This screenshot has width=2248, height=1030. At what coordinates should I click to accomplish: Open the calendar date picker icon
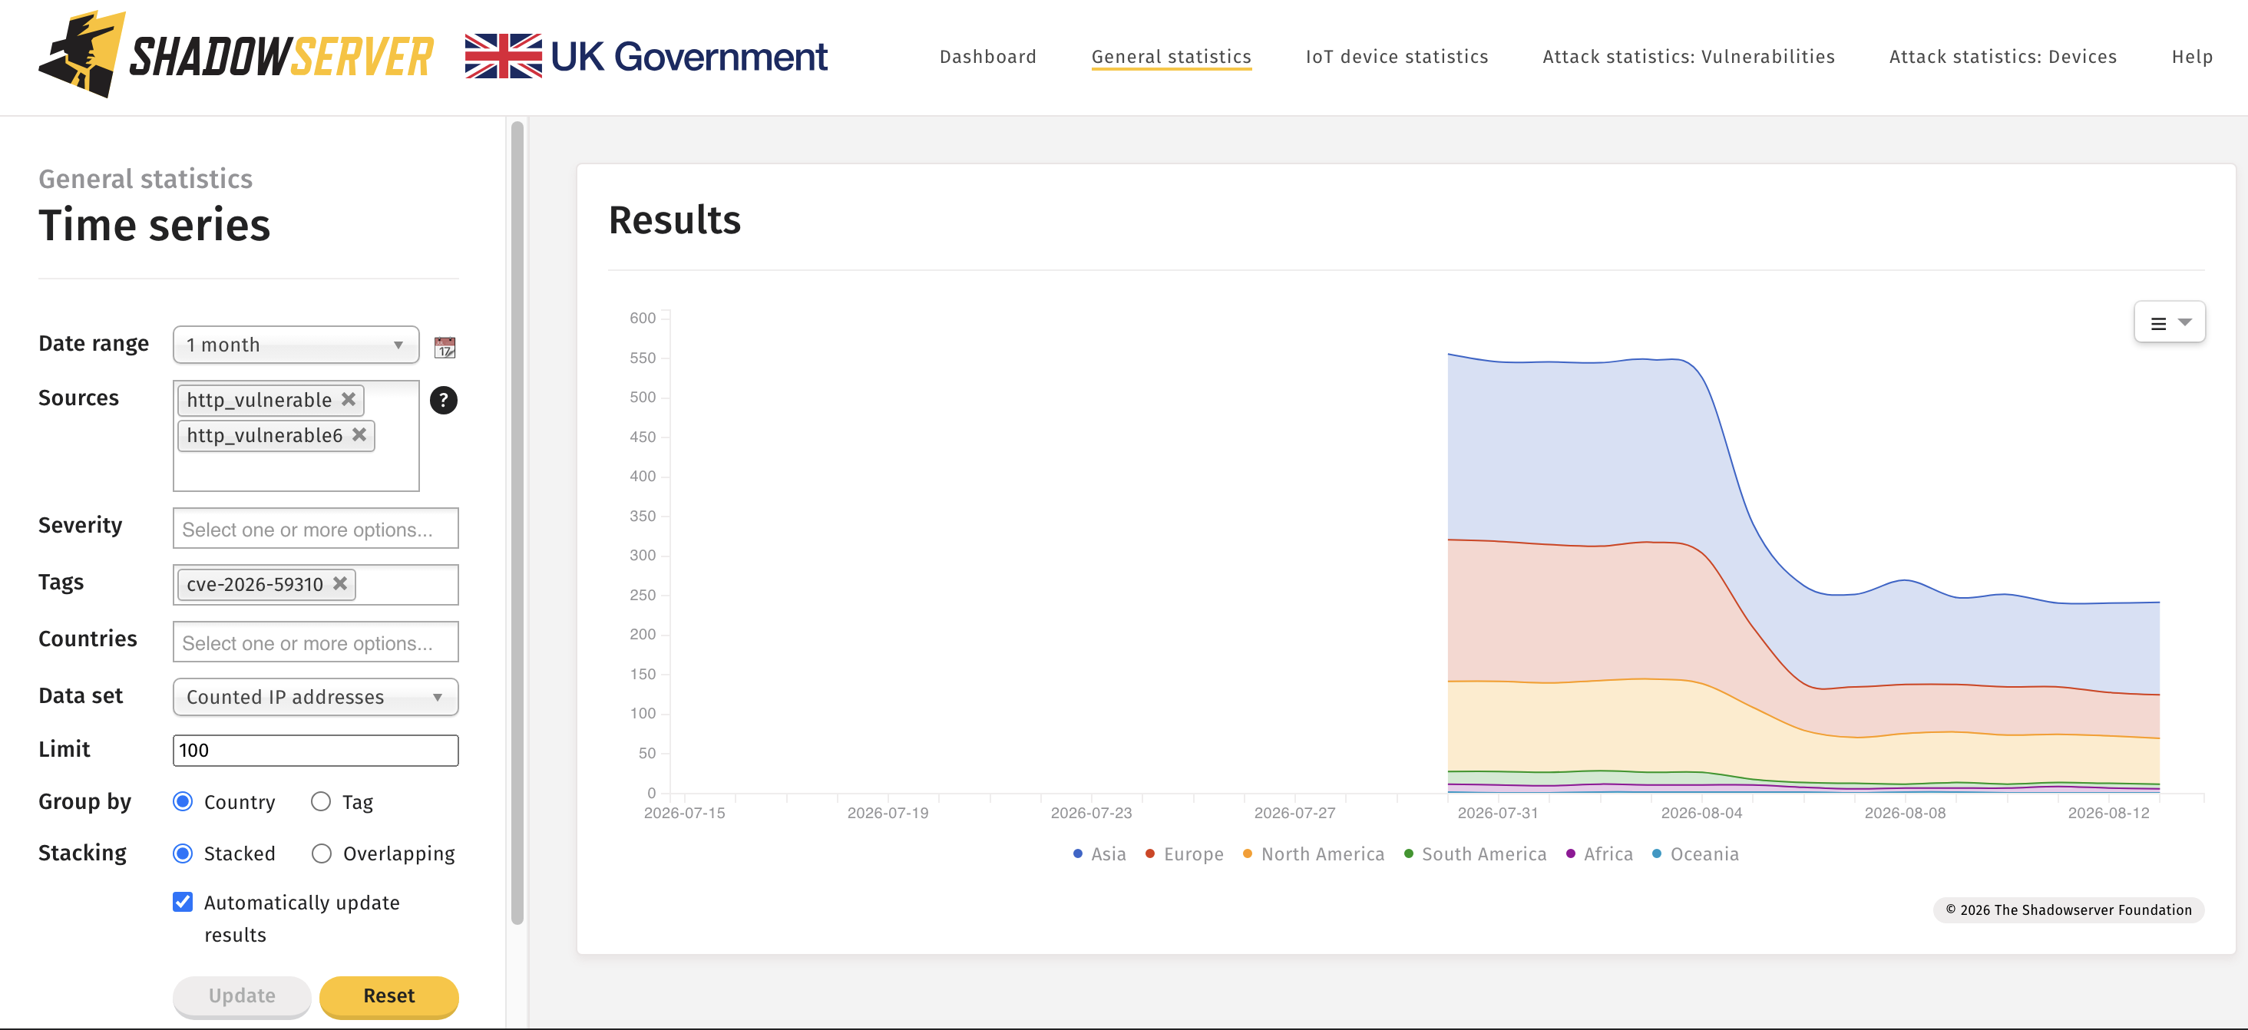click(x=445, y=346)
